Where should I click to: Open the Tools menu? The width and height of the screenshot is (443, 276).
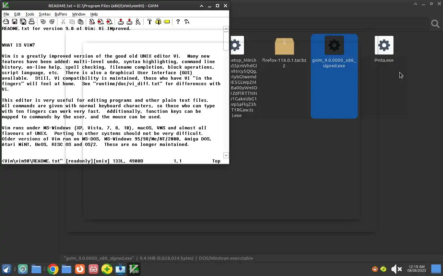pyautogui.click(x=30, y=14)
